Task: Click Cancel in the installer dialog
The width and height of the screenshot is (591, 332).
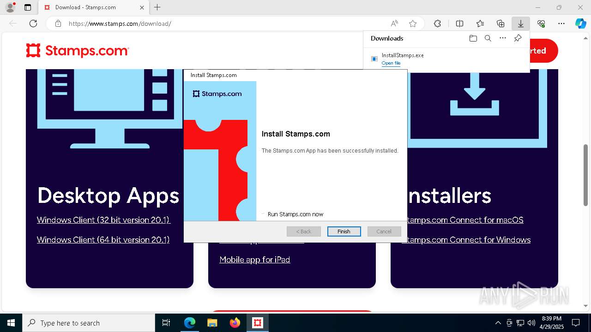Action: pyautogui.click(x=384, y=231)
